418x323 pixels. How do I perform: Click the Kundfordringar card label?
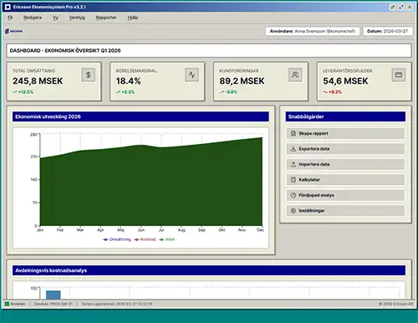click(x=239, y=71)
